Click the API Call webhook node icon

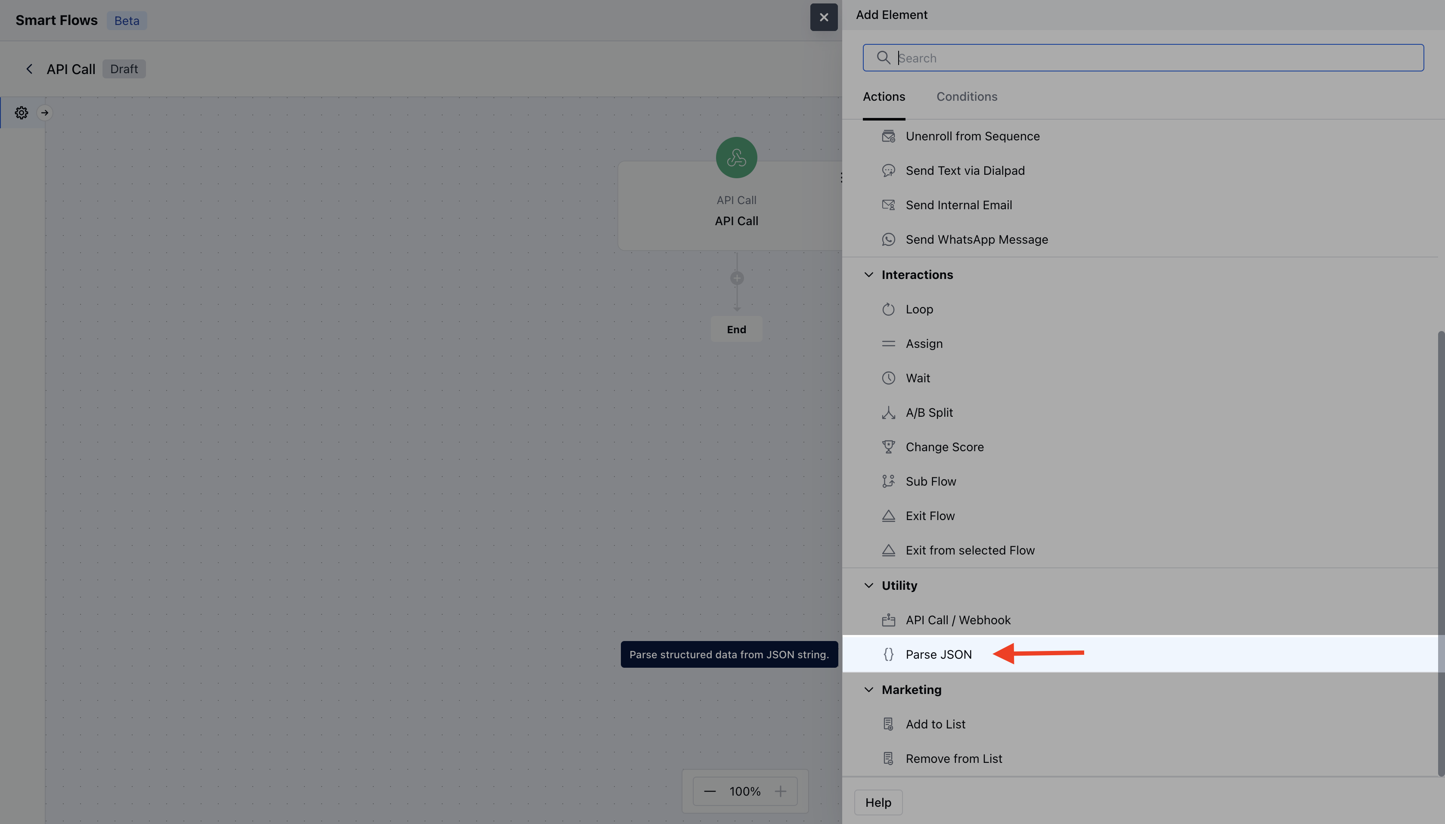[736, 158]
